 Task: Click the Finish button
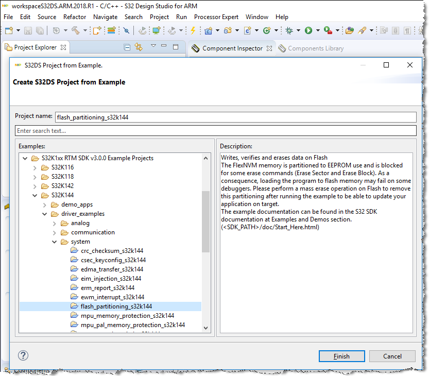[342, 356]
